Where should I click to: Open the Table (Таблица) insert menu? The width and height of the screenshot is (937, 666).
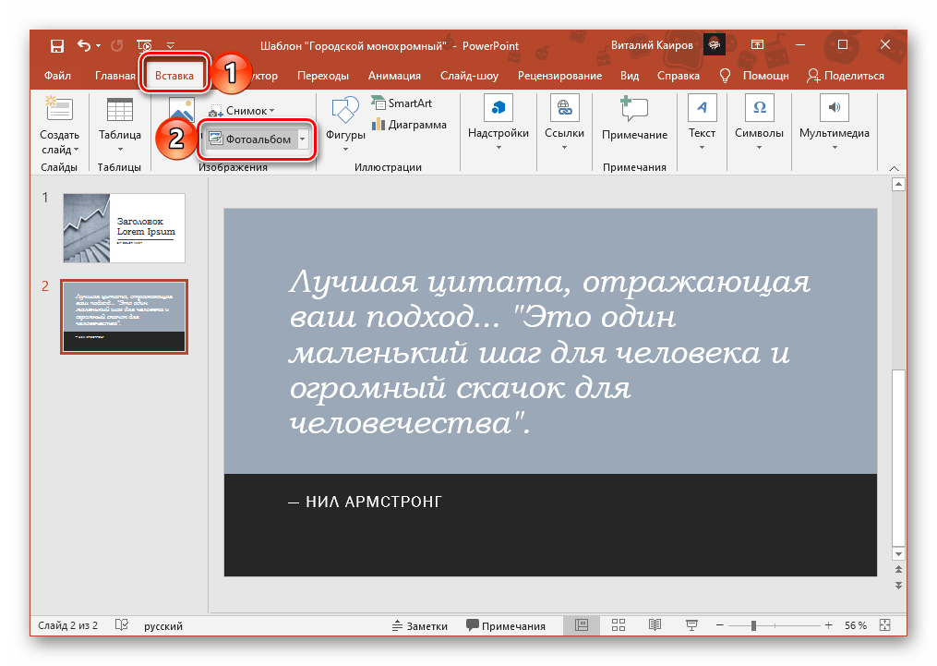120,118
